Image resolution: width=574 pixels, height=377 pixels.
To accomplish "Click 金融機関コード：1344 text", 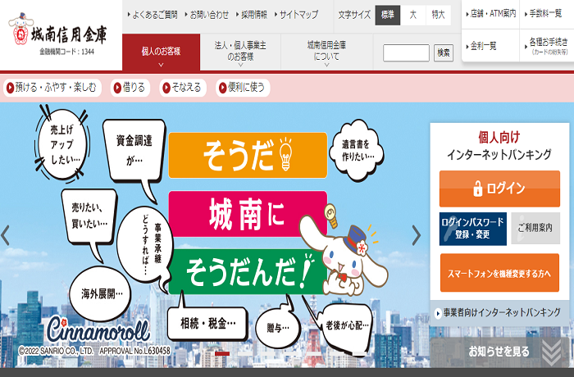I will (67, 52).
